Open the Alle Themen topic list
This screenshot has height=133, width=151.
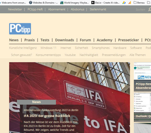[137, 55]
